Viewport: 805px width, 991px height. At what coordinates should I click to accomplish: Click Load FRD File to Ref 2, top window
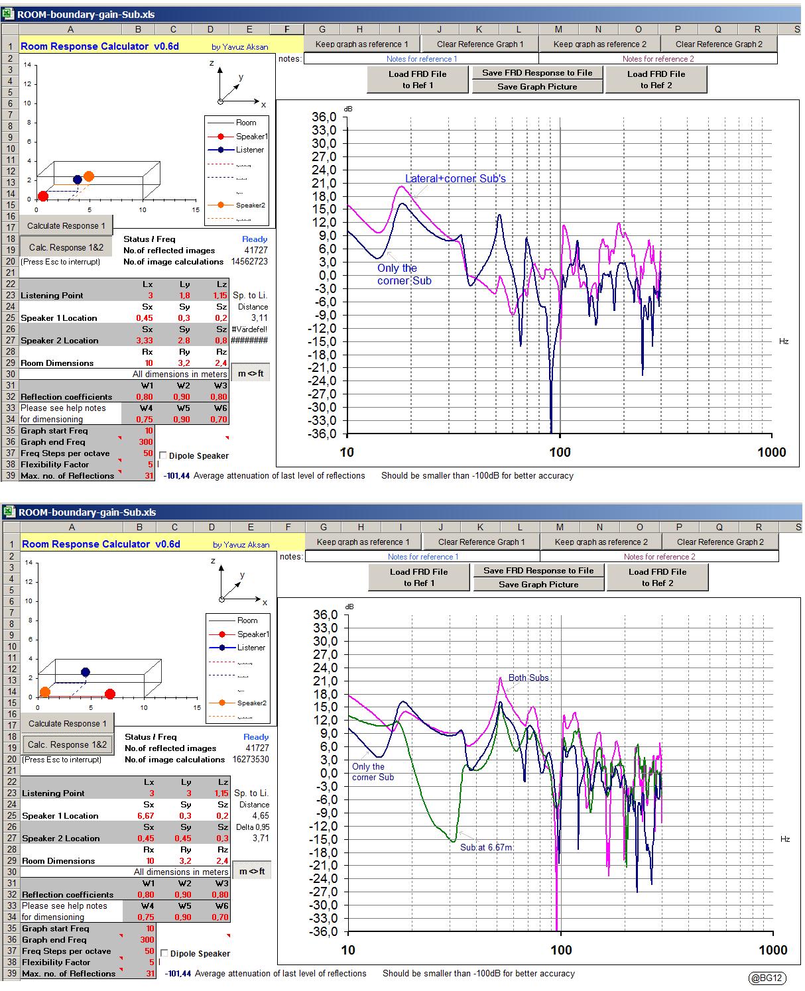pyautogui.click(x=656, y=80)
